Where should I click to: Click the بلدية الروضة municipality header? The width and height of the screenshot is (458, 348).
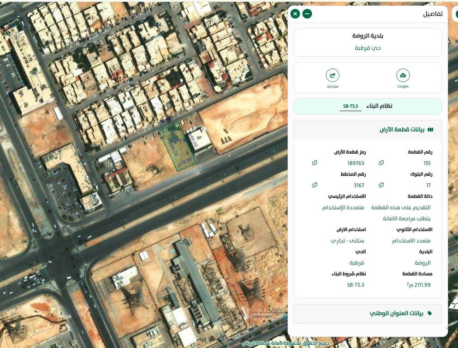(x=368, y=36)
